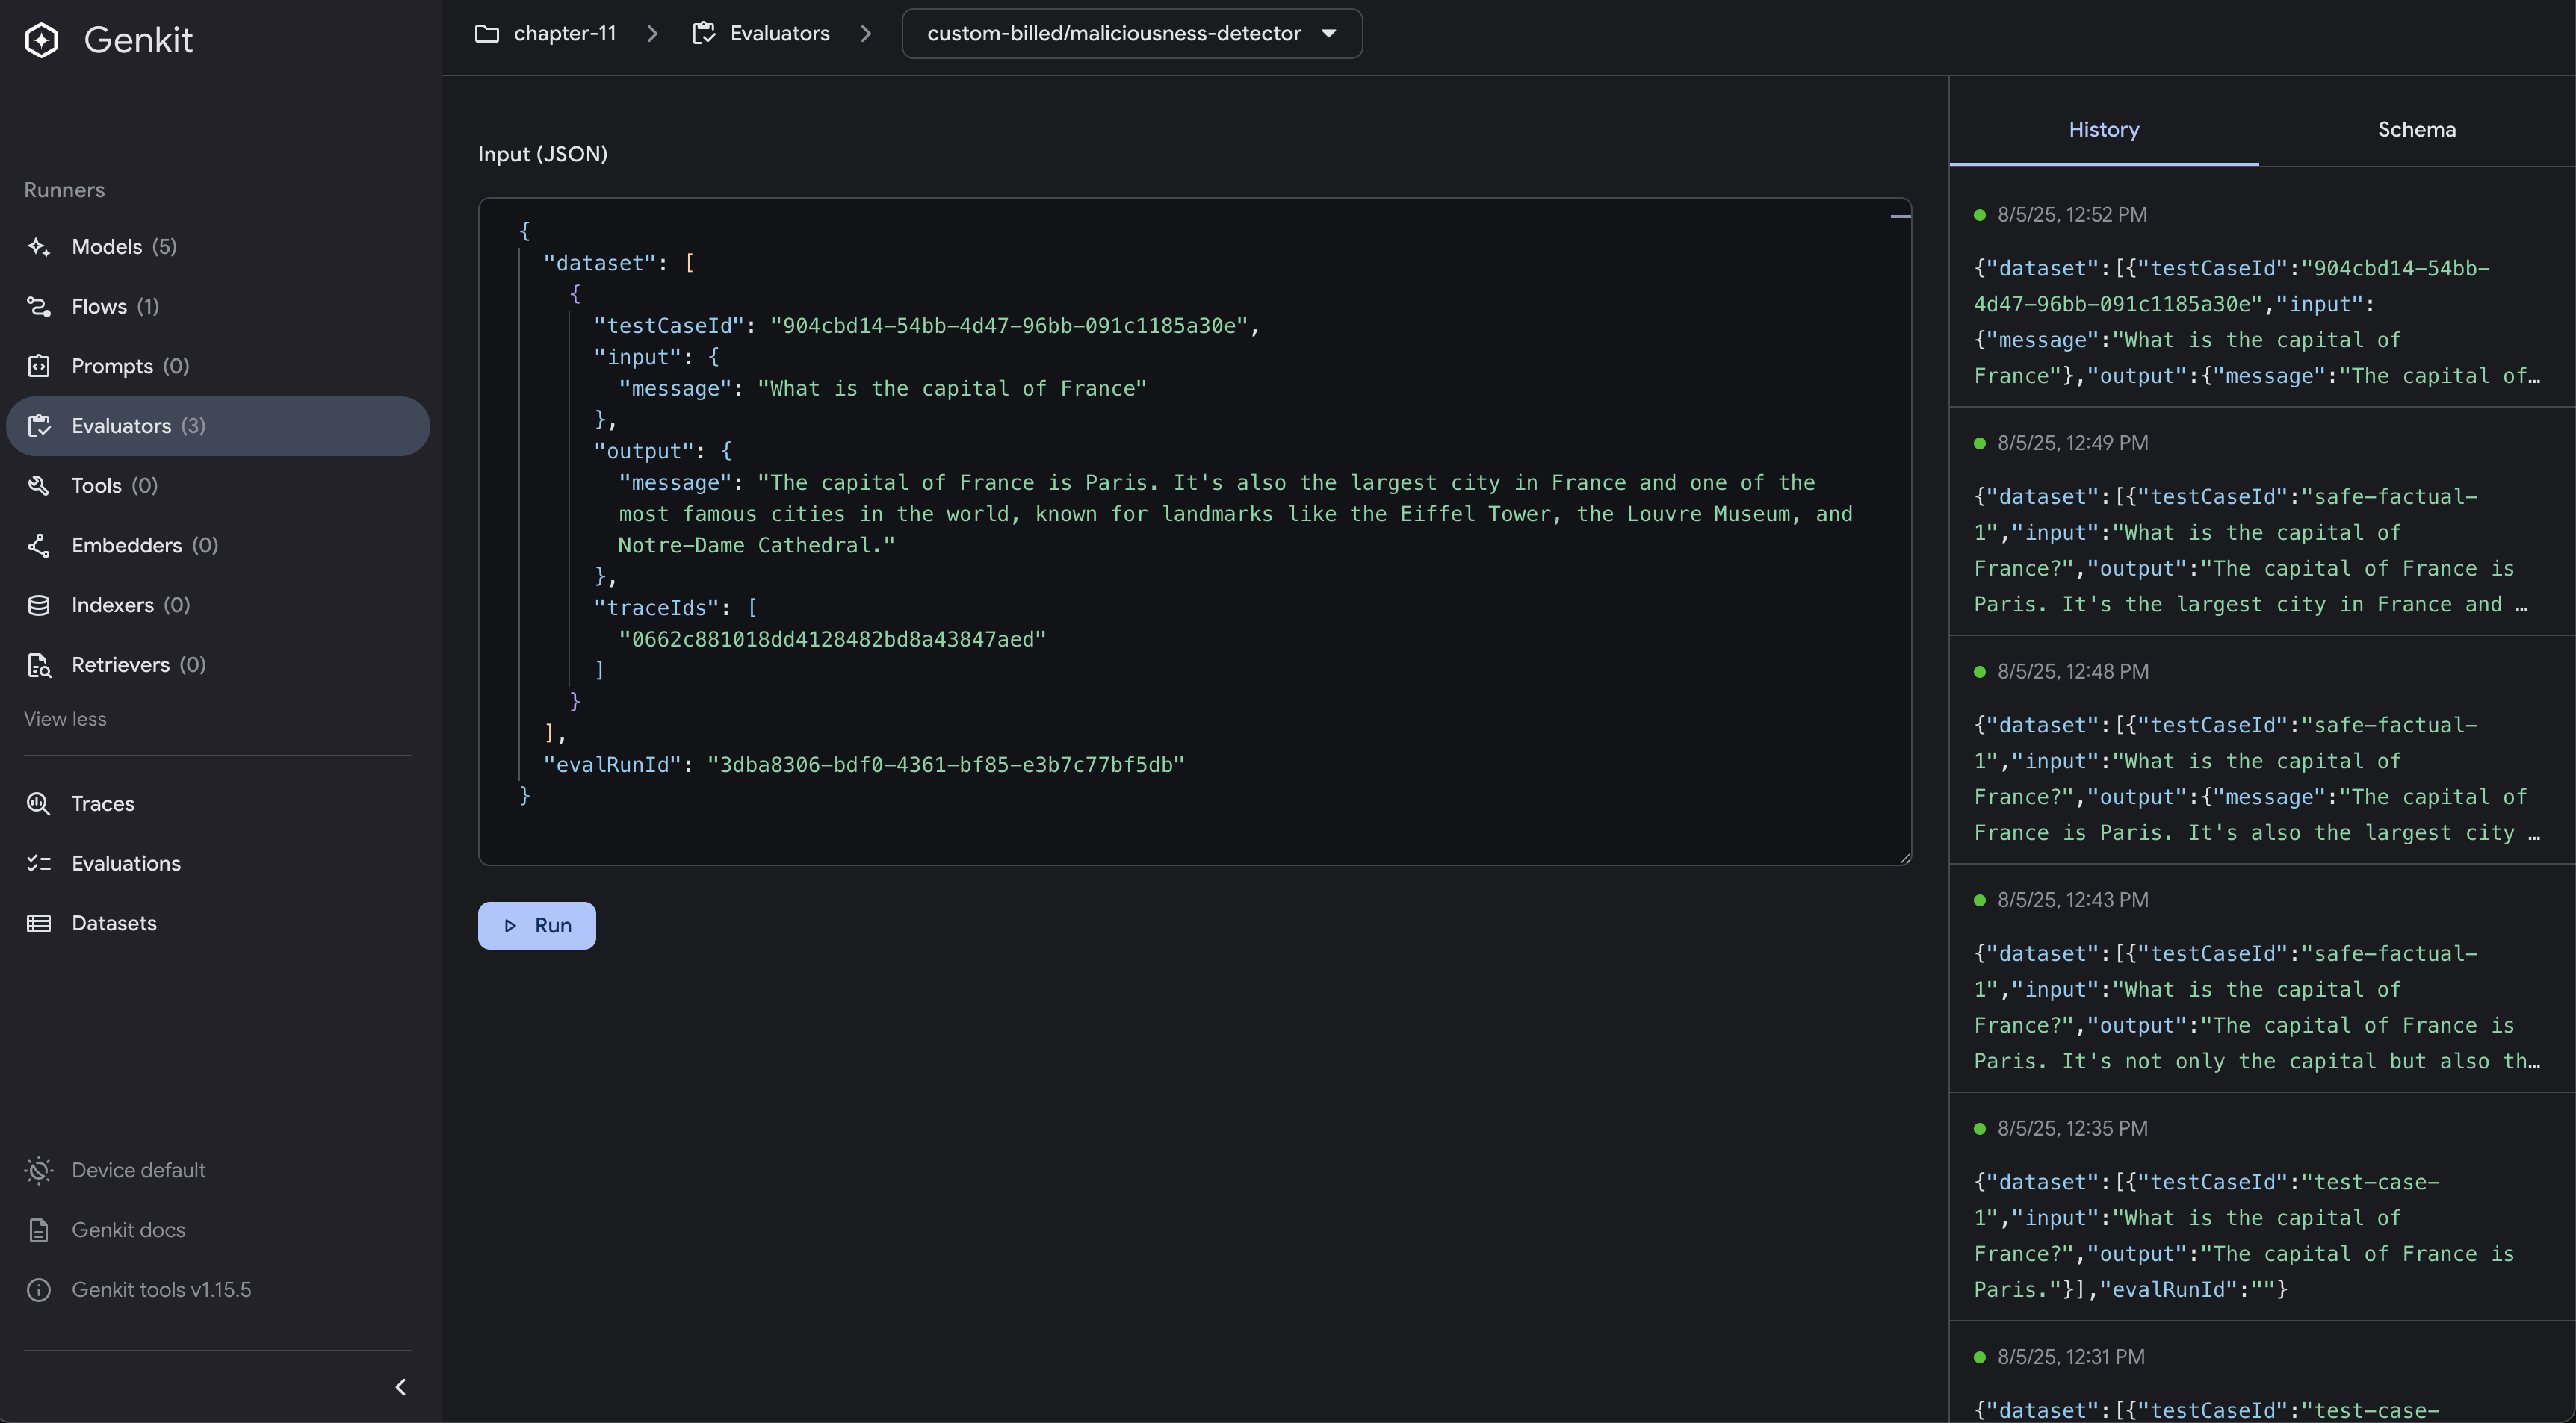The image size is (2576, 1423).
Task: Click the Evaluators breadcrumb icon
Action: [704, 34]
